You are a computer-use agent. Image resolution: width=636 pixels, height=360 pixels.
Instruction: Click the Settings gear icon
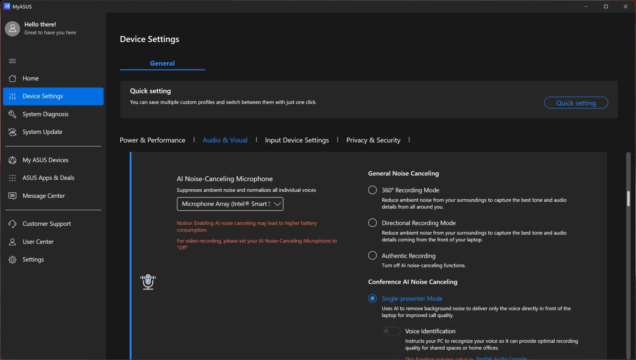(12, 260)
